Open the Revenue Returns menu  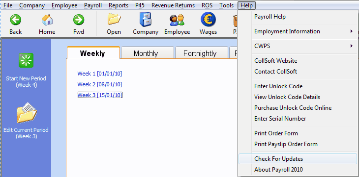tap(173, 5)
